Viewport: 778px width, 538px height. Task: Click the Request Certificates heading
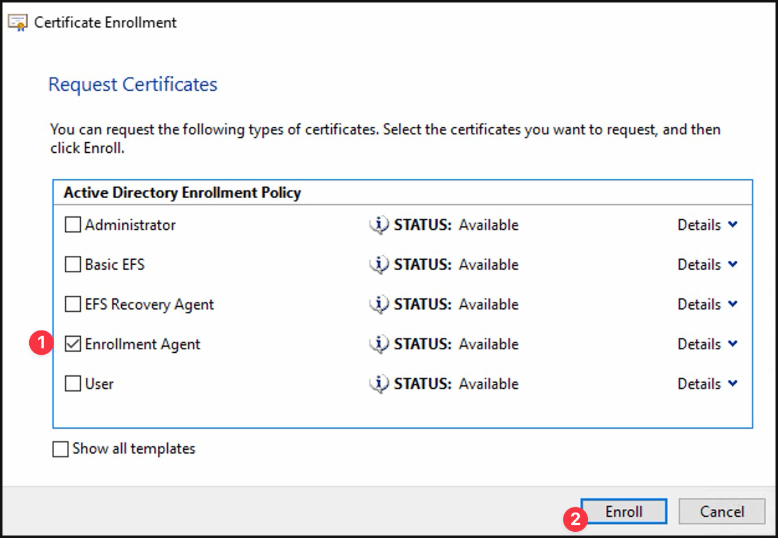133,84
